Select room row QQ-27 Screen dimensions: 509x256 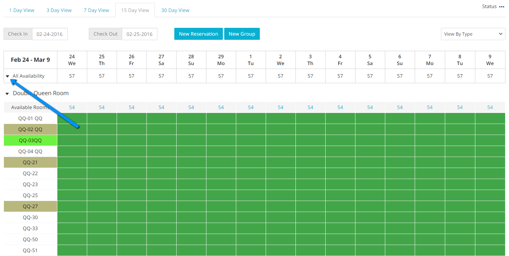point(30,206)
